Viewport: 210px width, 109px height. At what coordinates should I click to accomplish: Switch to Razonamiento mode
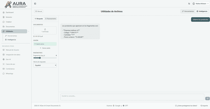[x=50, y=19]
